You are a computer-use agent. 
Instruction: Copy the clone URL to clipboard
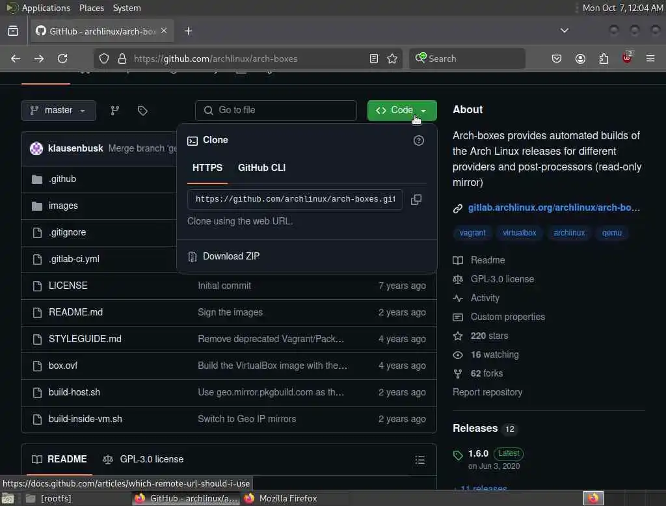pyautogui.click(x=416, y=200)
